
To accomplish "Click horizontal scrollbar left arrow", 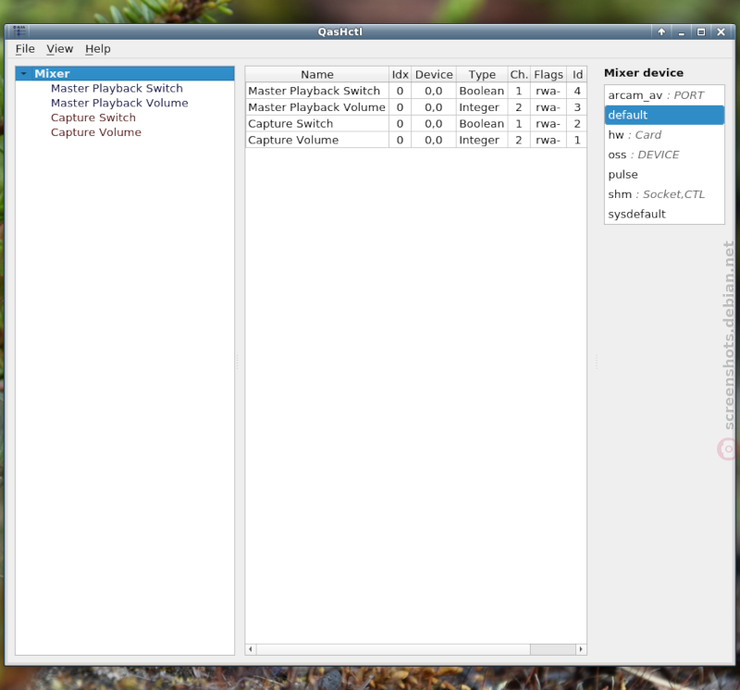I will tap(251, 649).
